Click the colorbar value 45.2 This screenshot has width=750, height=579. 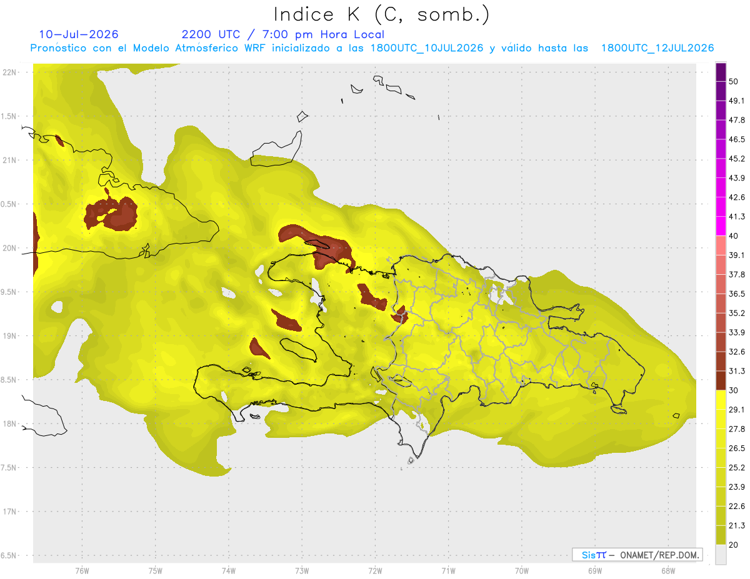(737, 159)
